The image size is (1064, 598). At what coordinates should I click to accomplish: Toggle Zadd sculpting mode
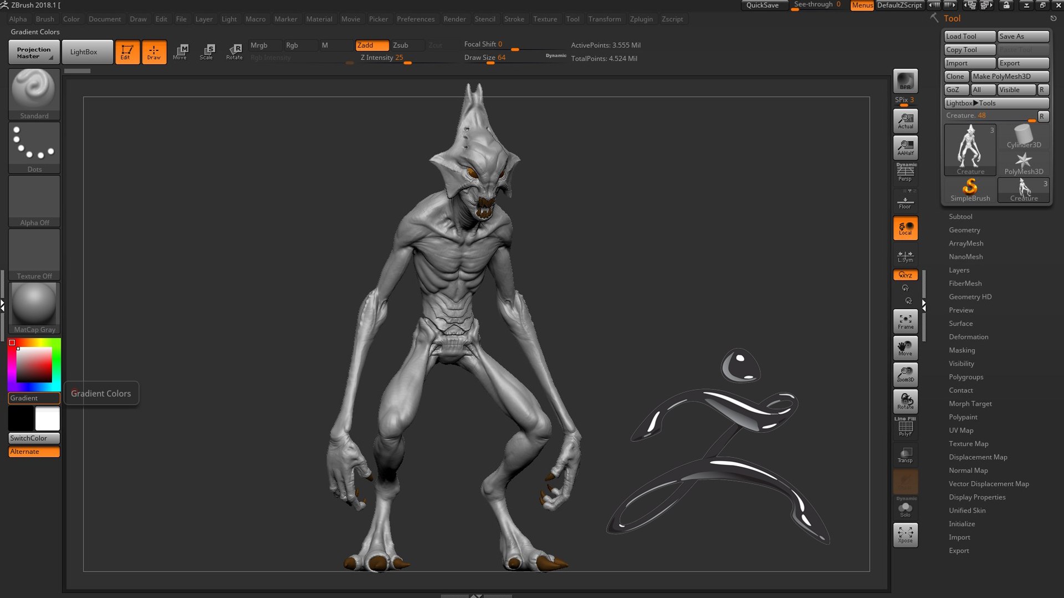(x=372, y=45)
